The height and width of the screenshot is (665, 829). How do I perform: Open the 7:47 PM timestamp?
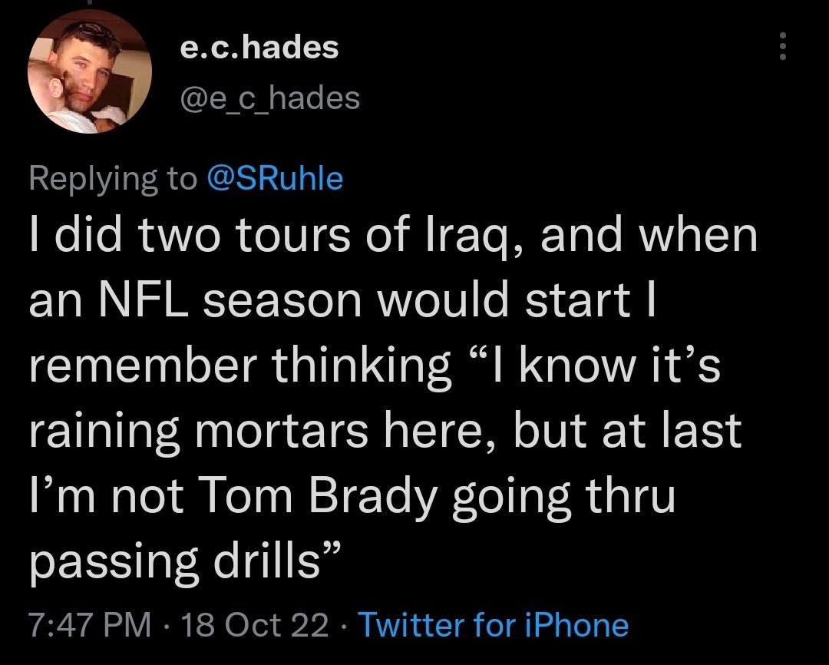90,625
